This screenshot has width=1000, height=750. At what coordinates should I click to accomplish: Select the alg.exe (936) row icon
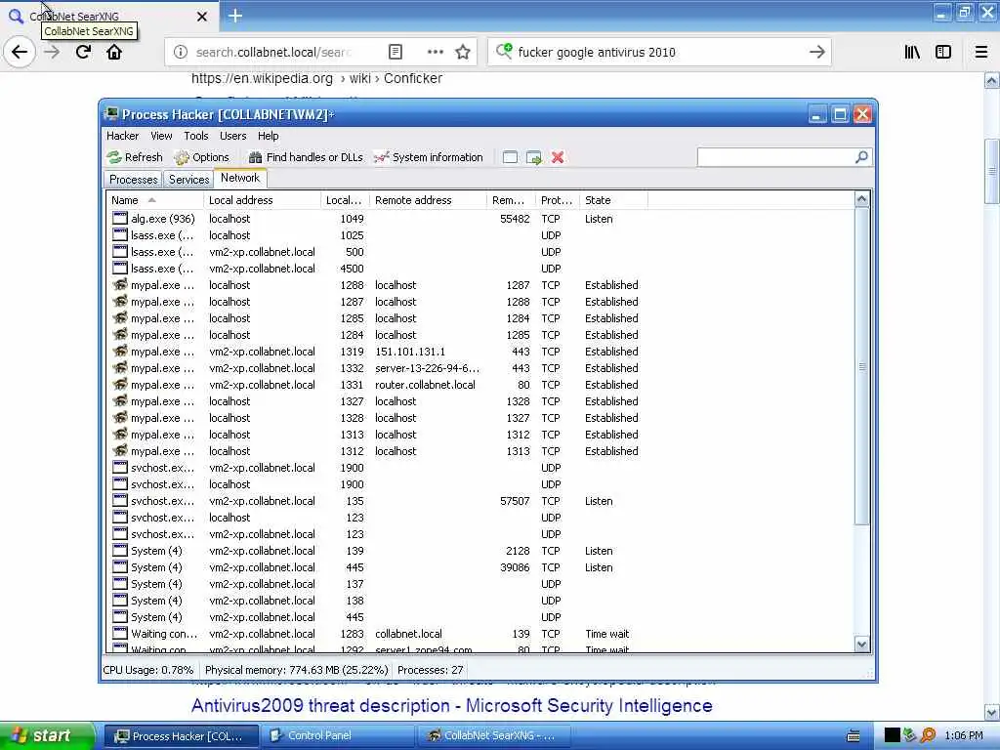[x=120, y=218]
